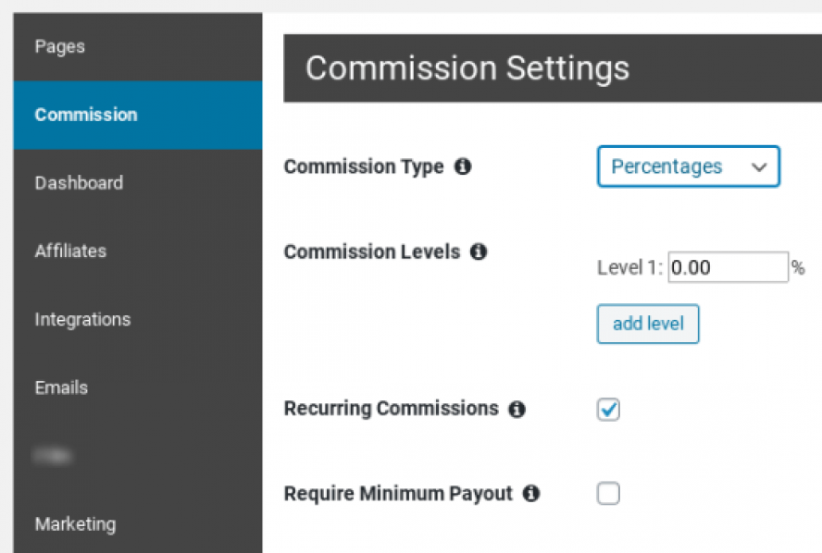
Task: Select the Commission sidebar tab
Action: point(138,116)
